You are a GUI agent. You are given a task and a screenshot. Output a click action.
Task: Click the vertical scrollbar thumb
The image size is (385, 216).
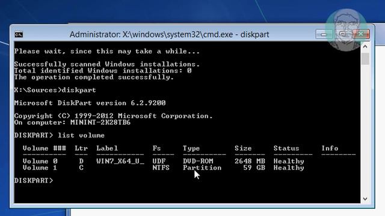pos(365,59)
